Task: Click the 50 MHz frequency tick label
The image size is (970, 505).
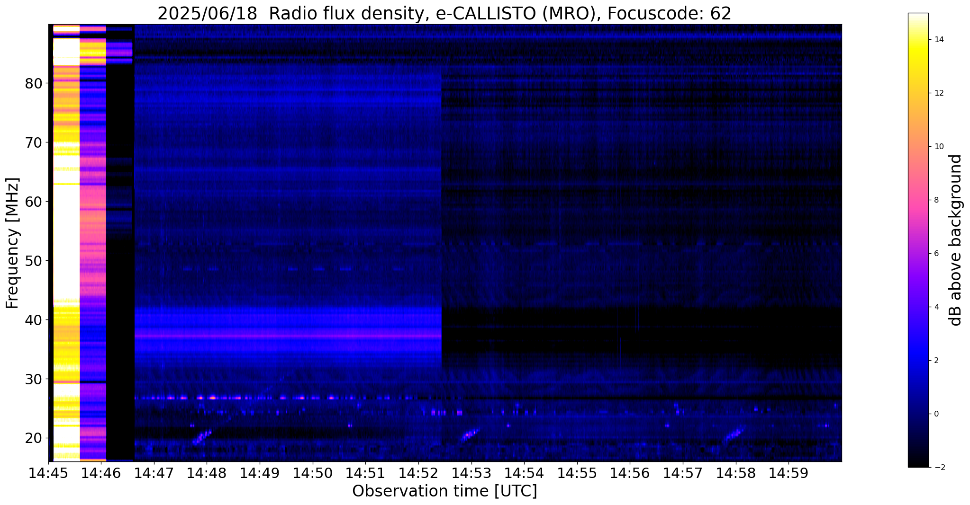Action: [x=34, y=261]
